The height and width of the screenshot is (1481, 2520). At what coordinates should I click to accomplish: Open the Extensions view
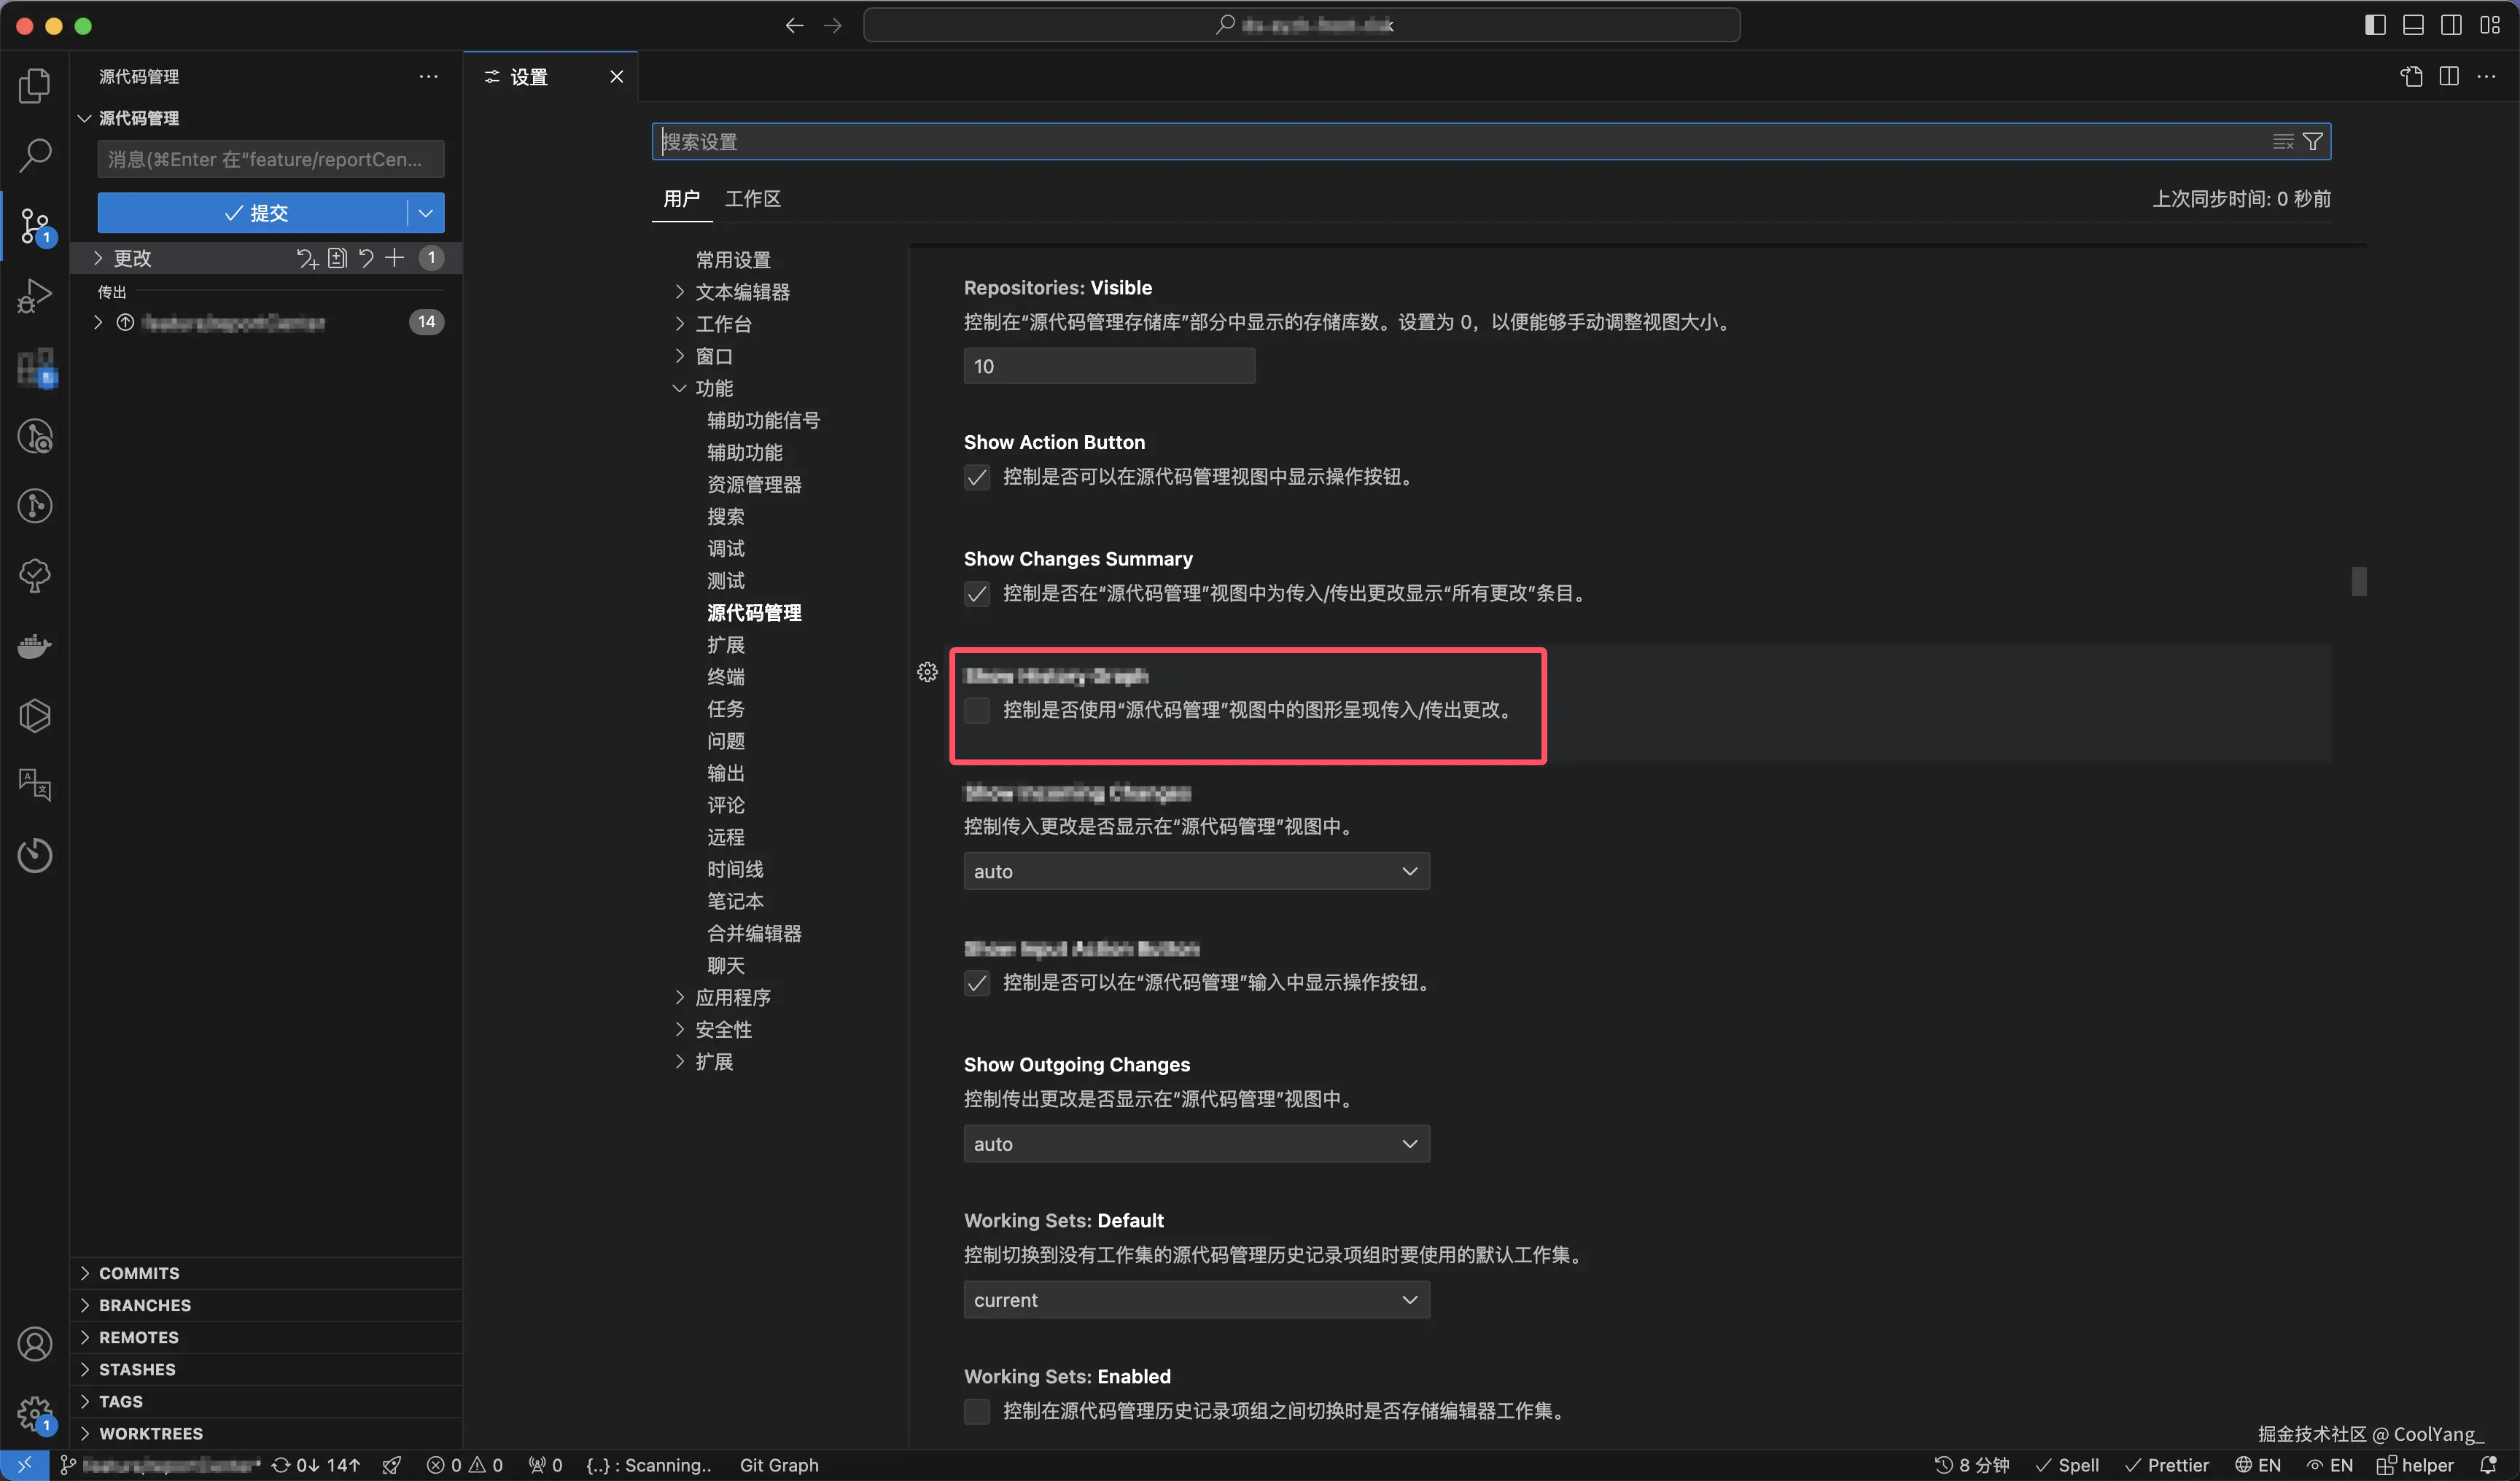click(34, 369)
